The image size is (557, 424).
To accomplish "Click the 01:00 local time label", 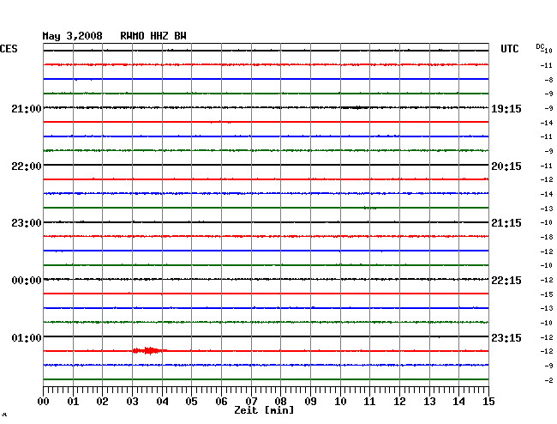I will pos(27,337).
